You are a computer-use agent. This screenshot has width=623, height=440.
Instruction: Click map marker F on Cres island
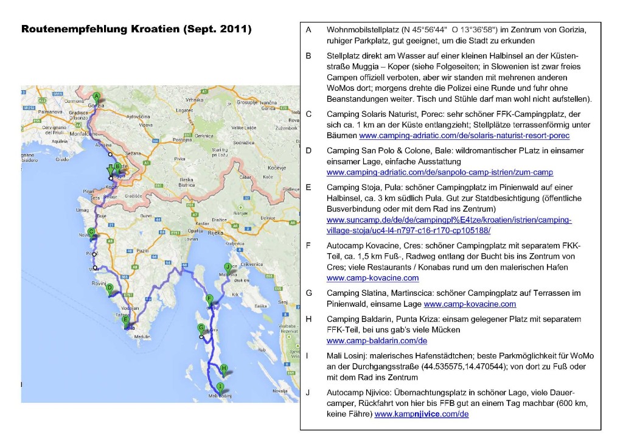click(x=209, y=300)
